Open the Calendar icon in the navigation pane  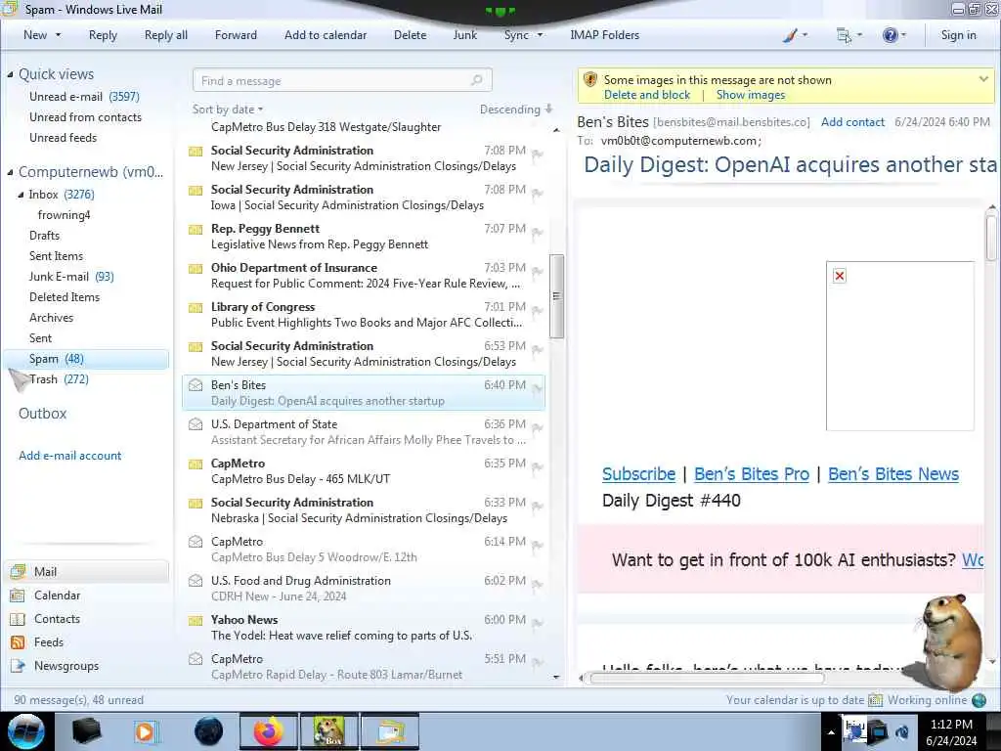[18, 596]
